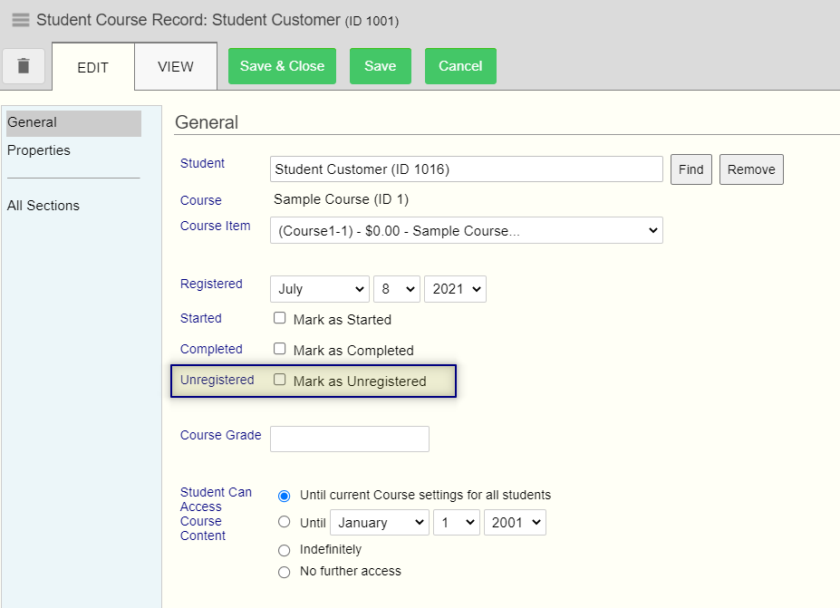Choose No further access radio option
Screen dimensions: 840x608
(x=285, y=572)
